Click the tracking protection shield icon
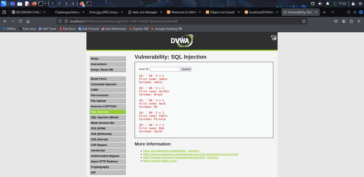Viewport: 364px width, 177px height. (x=60, y=21)
